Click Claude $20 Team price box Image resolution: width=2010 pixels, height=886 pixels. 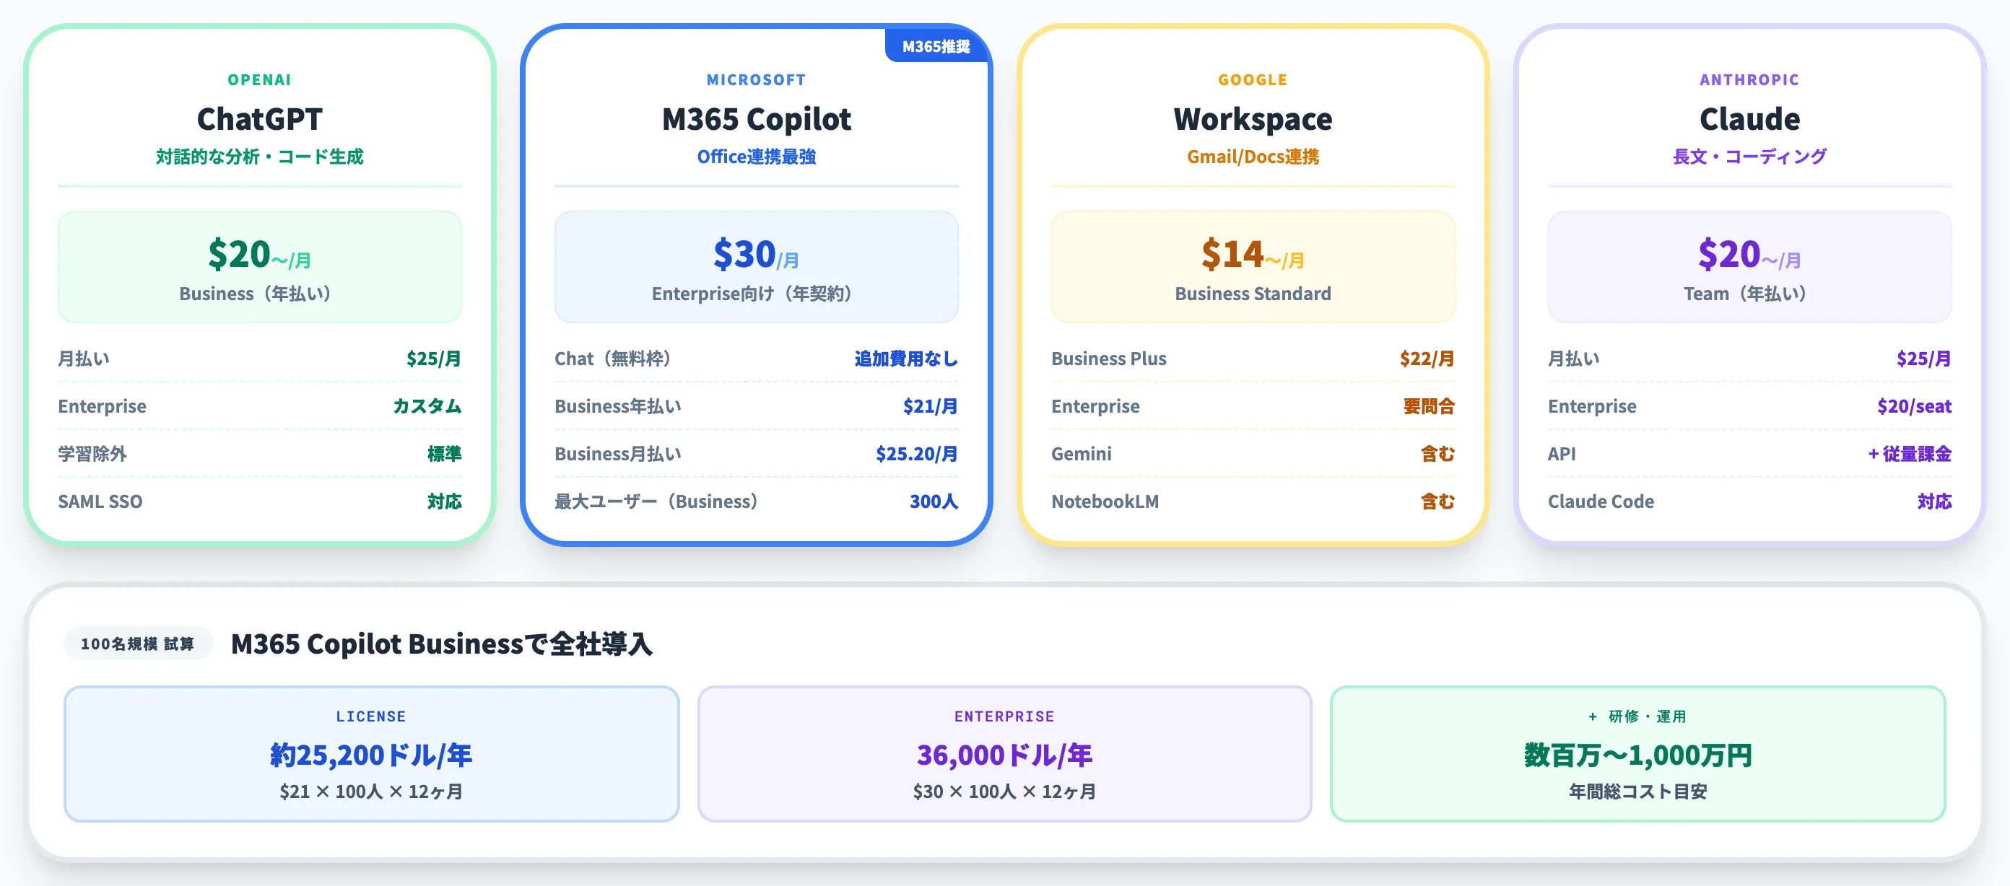pos(1749,267)
